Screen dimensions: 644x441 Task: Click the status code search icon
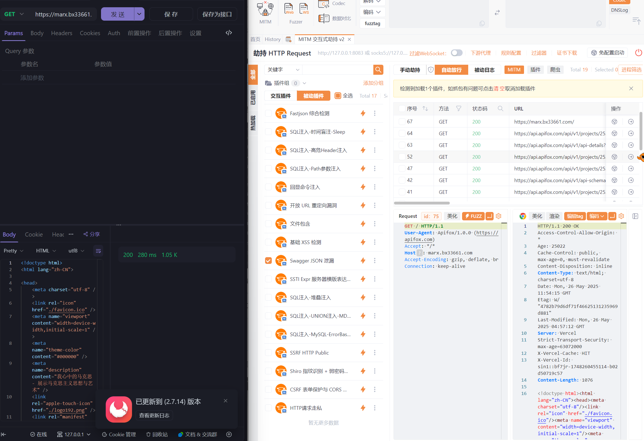(500, 109)
